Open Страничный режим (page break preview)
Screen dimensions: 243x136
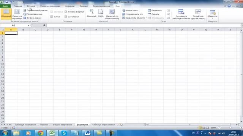tap(35, 10)
